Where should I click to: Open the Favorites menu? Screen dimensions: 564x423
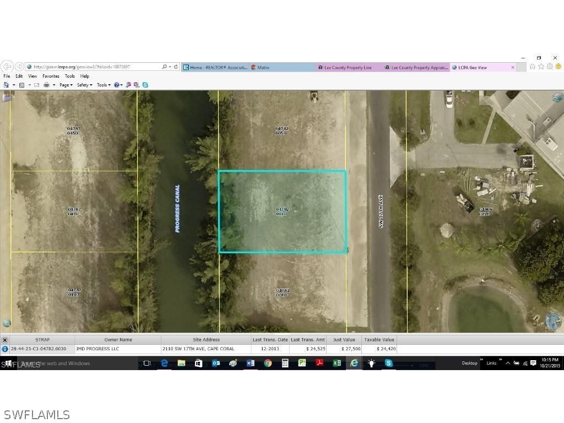(x=51, y=76)
